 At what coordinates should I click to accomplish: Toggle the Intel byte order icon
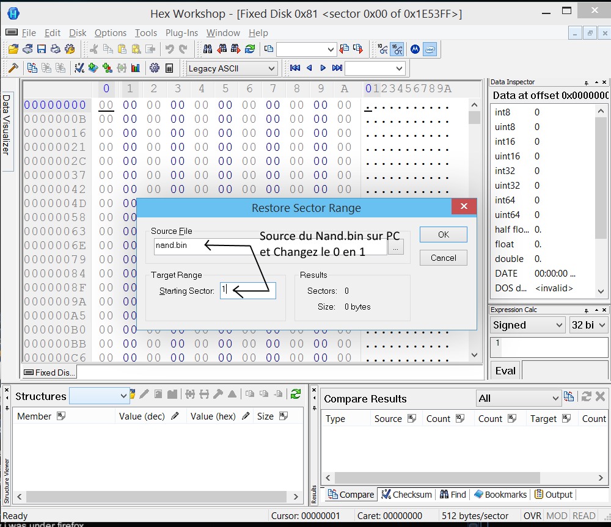tap(430, 49)
